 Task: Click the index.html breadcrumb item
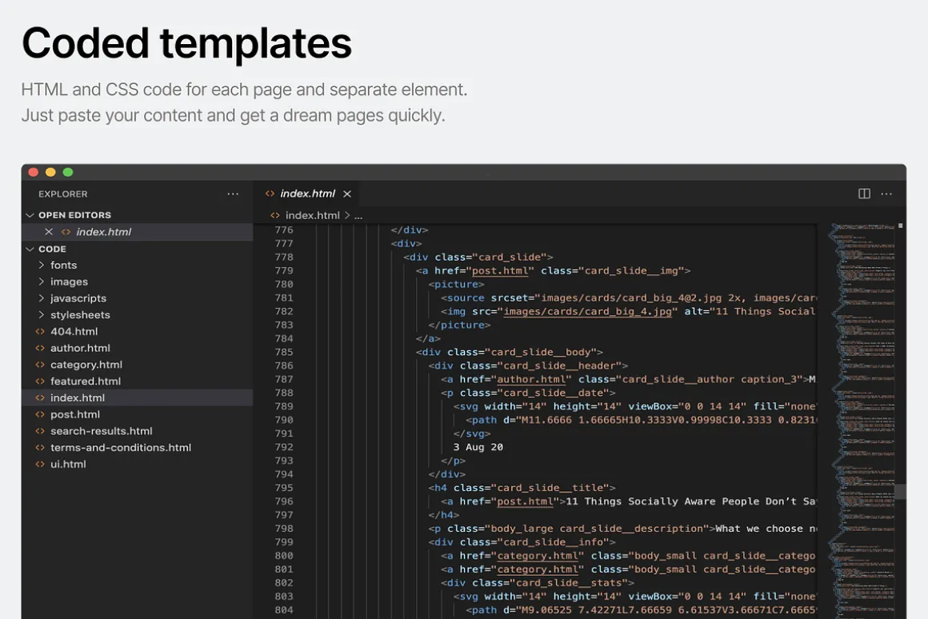(x=313, y=215)
